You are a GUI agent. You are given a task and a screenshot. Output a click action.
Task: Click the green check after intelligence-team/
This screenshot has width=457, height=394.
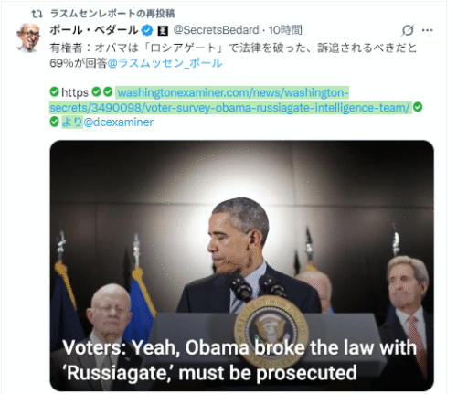point(418,107)
